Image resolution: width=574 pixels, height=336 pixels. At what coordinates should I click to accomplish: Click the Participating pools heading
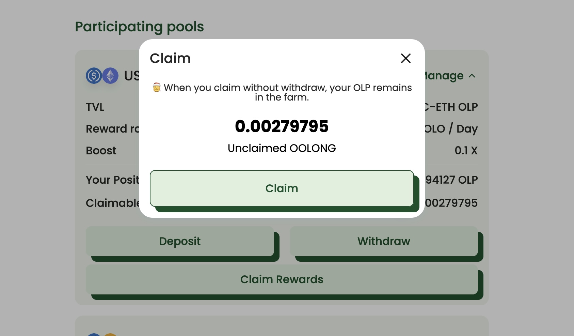point(139,27)
